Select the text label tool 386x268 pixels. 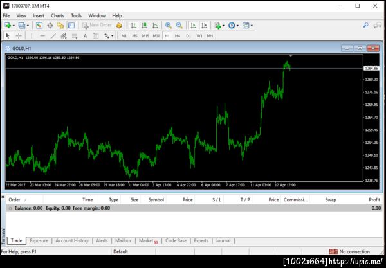click(x=96, y=36)
